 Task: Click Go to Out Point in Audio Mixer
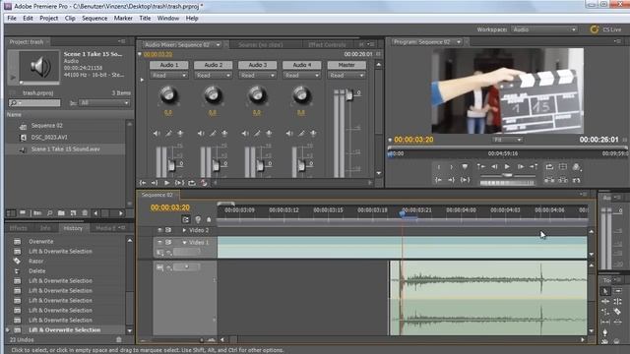coord(155,183)
